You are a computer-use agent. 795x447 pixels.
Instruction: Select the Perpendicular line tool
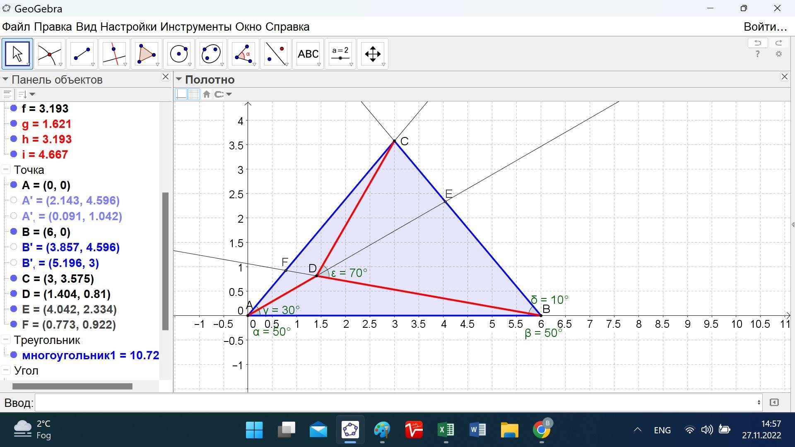114,54
